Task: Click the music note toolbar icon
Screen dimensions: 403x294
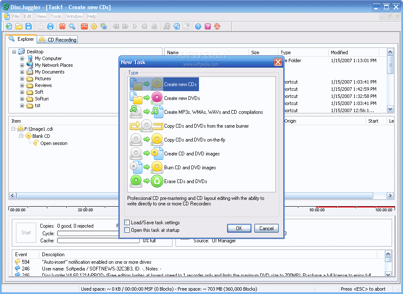Action: [x=167, y=26]
